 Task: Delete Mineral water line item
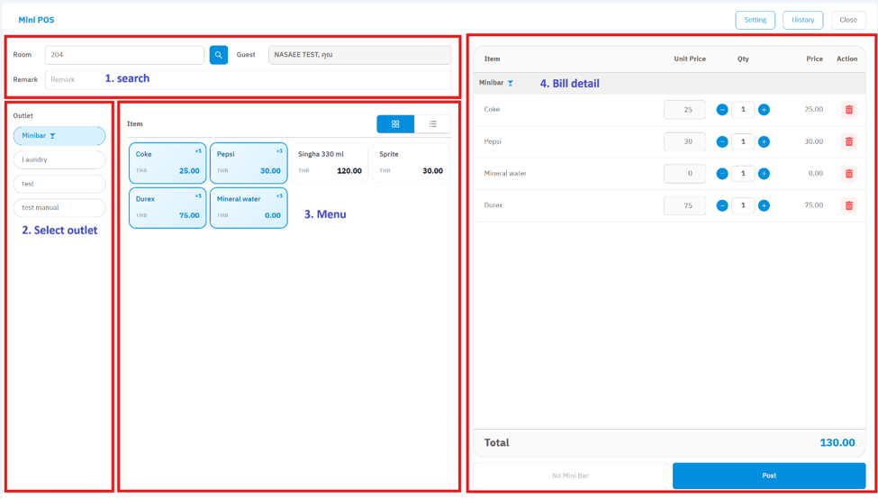[x=849, y=174]
